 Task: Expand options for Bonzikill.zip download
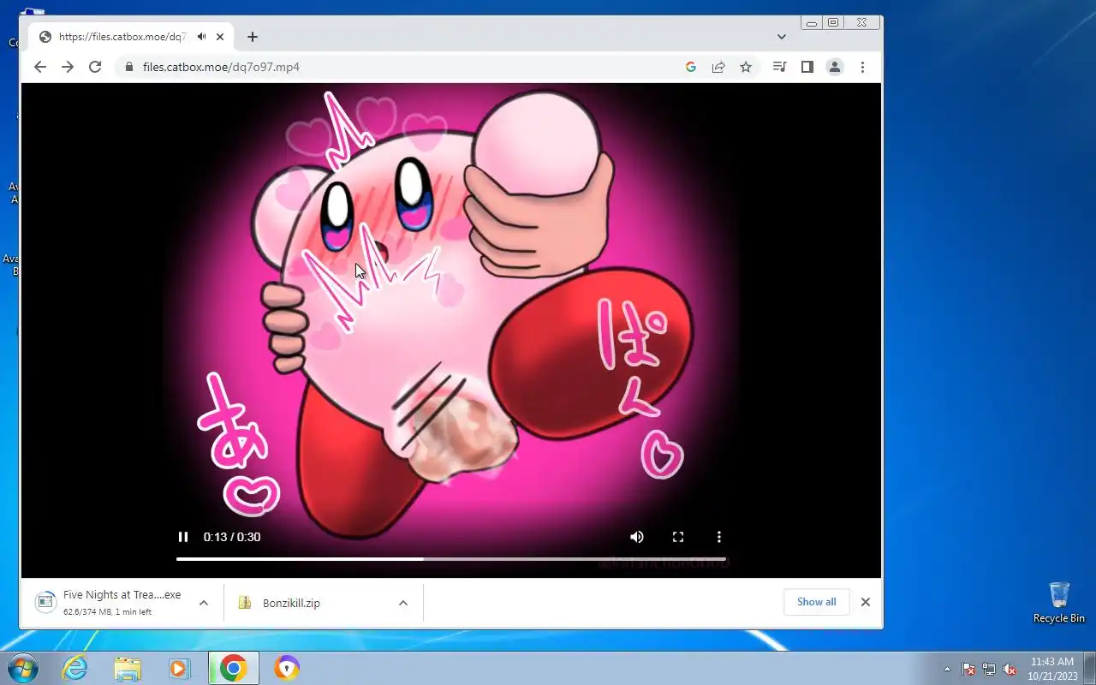[x=402, y=603]
